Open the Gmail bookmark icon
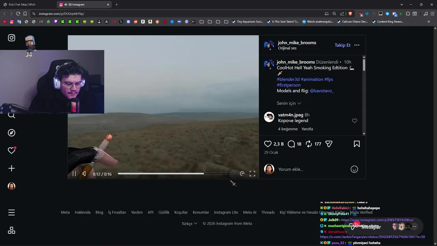 tap(41, 22)
